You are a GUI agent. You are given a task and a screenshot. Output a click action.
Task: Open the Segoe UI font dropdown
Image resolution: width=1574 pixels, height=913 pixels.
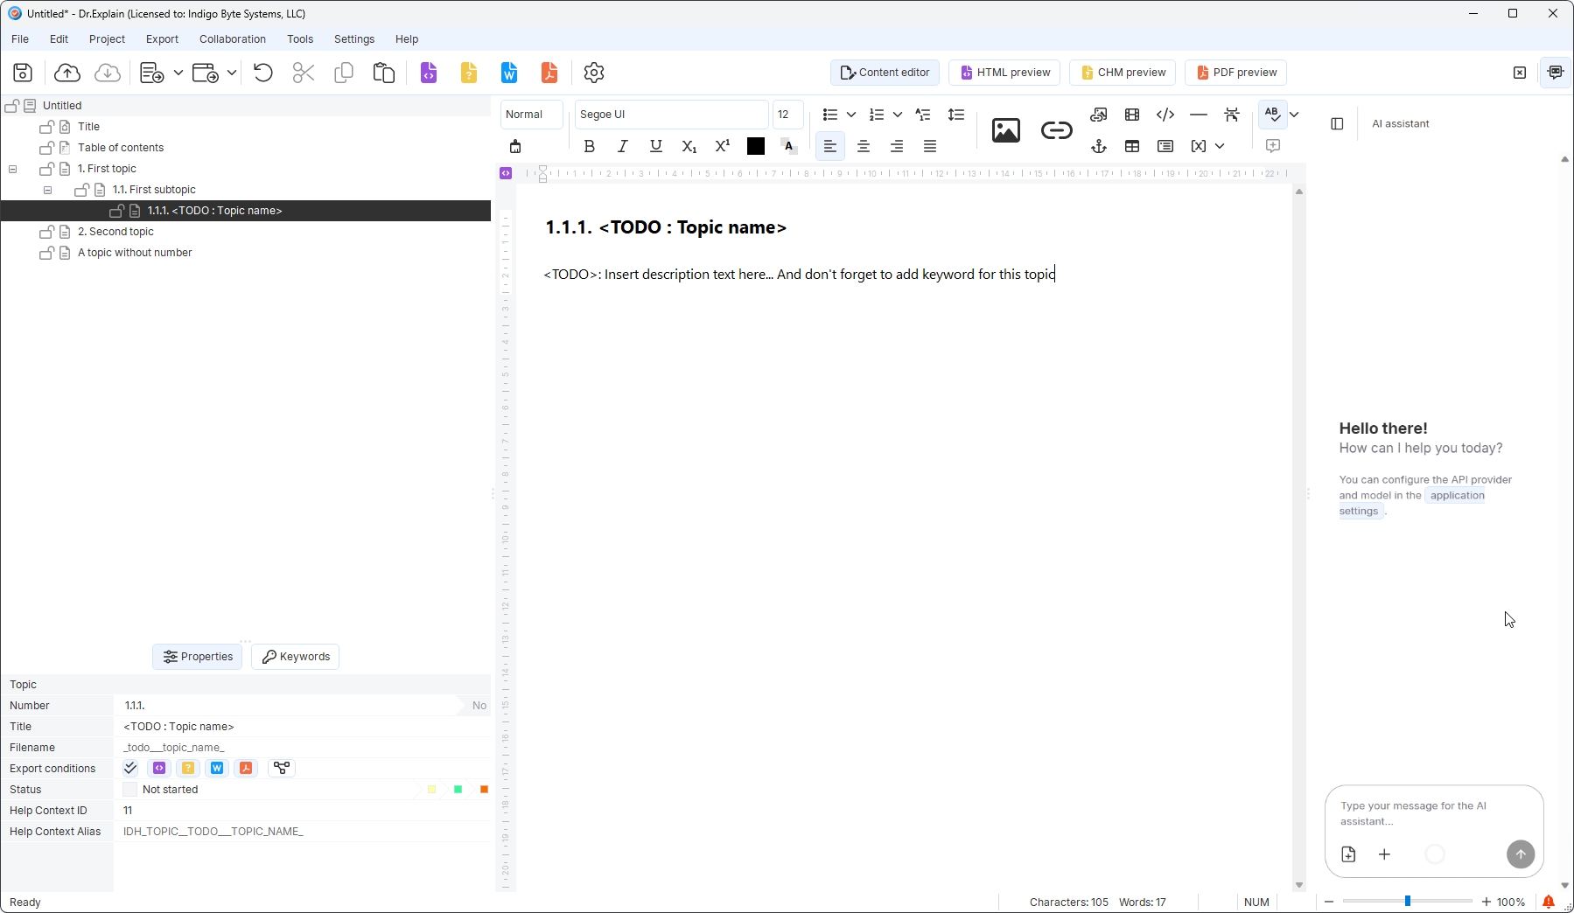point(671,115)
